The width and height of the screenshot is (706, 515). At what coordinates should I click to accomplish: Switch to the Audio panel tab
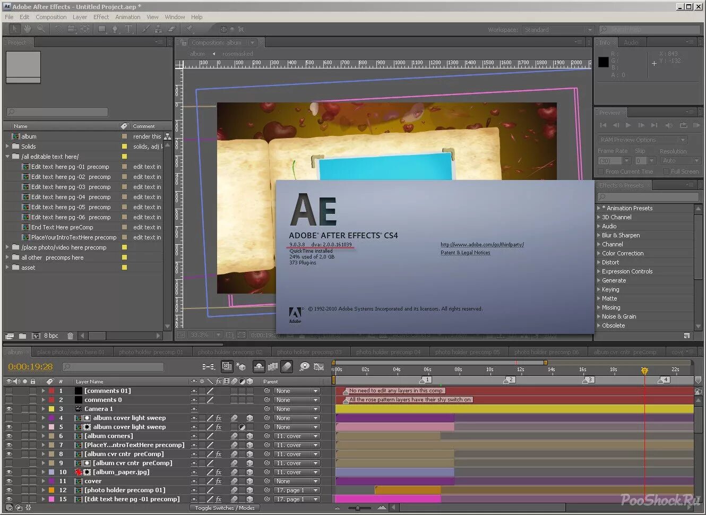click(x=632, y=42)
